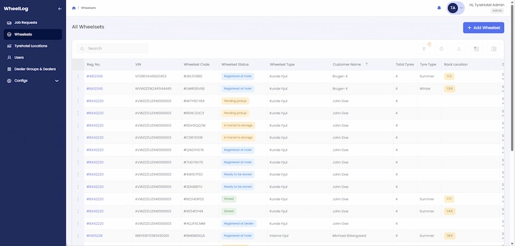Viewport: 515px width, 246px height.
Task: Select Wheelsets in the sidebar
Action: [33, 35]
